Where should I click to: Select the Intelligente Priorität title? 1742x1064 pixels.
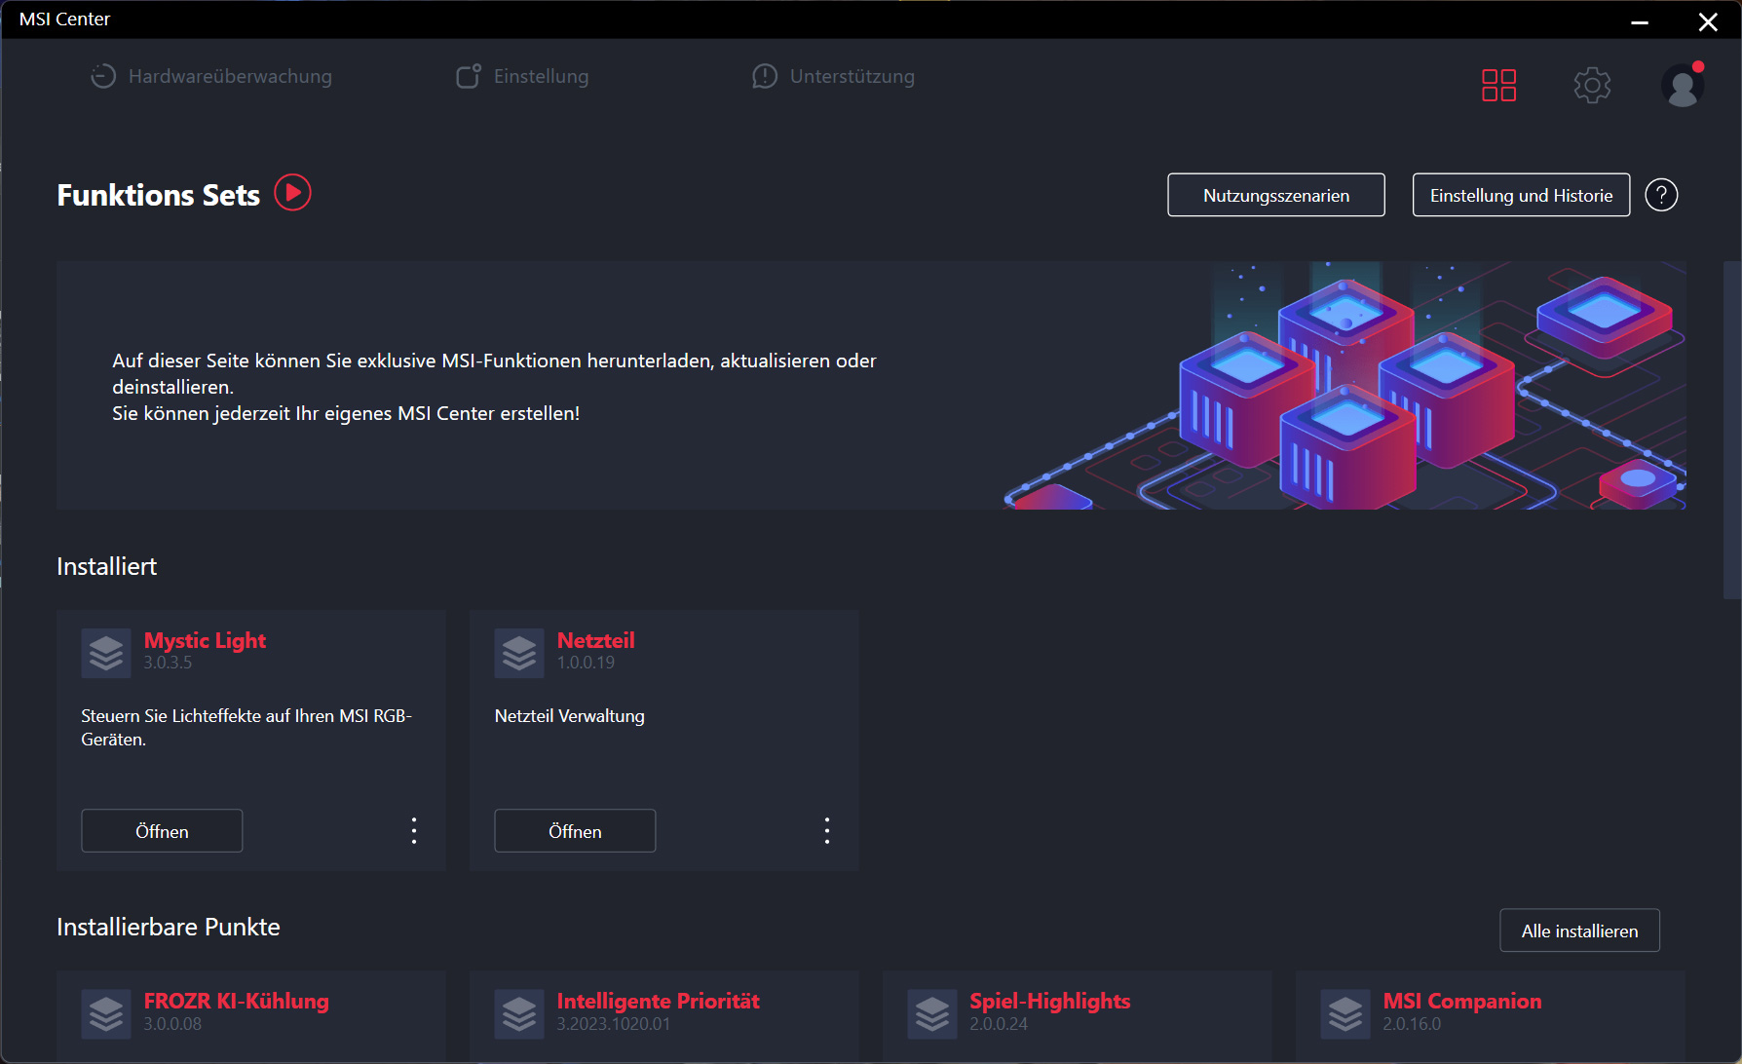pos(659,1001)
